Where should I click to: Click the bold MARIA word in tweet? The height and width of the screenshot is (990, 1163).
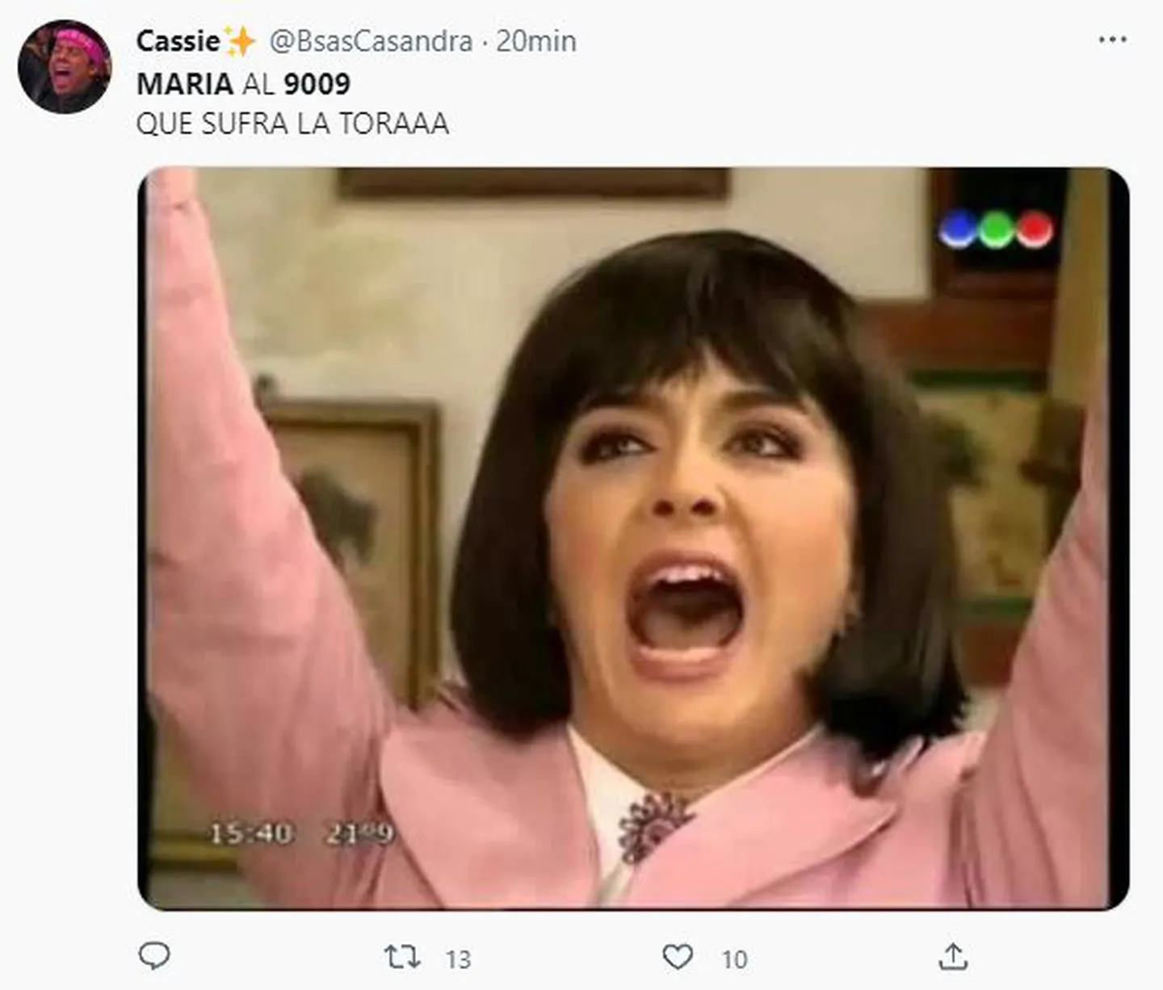[x=185, y=84]
